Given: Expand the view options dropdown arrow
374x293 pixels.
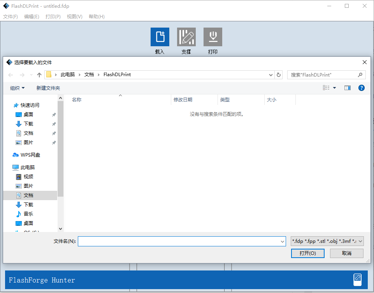Looking at the screenshot, I should tap(334, 88).
